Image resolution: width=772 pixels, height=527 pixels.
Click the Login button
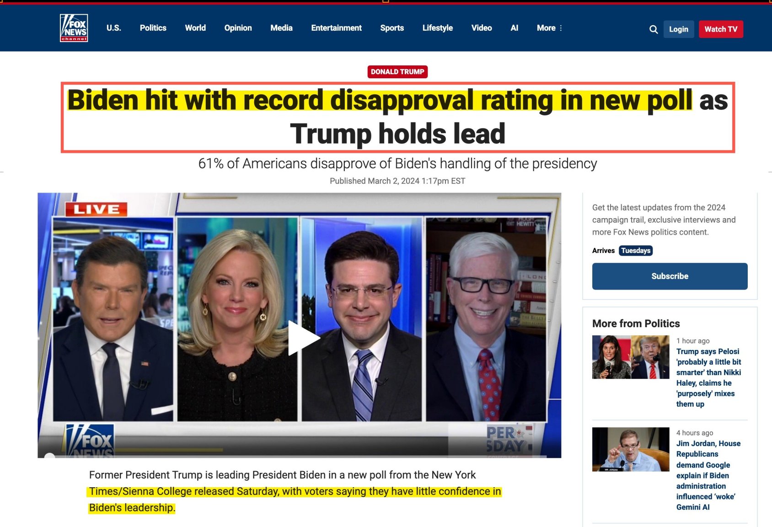(x=679, y=29)
